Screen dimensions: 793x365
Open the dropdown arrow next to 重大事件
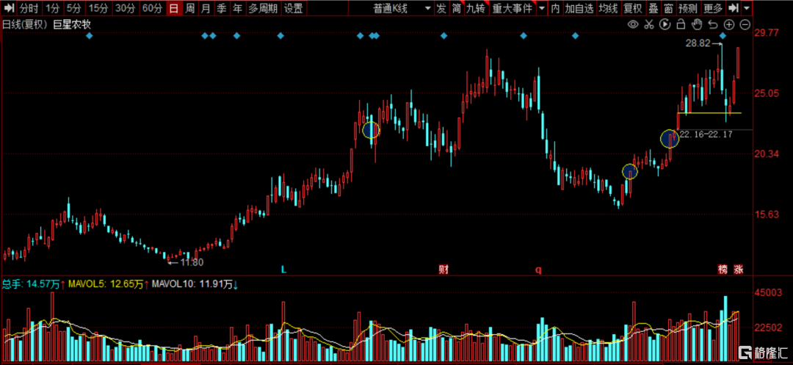pos(542,8)
